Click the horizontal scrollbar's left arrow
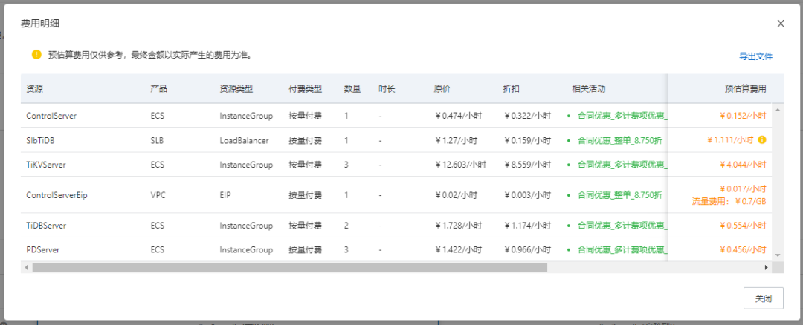The width and height of the screenshot is (803, 325). (x=27, y=267)
